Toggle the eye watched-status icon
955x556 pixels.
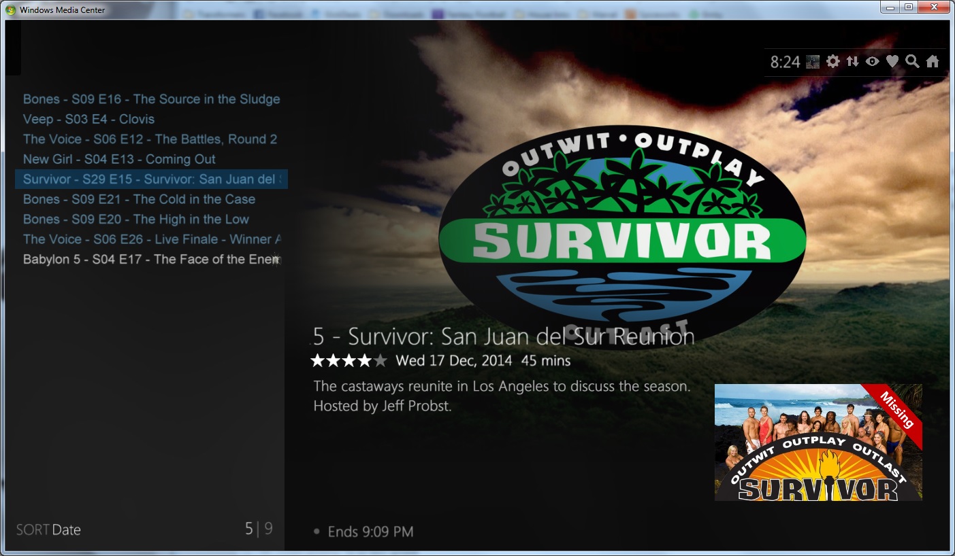coord(872,62)
